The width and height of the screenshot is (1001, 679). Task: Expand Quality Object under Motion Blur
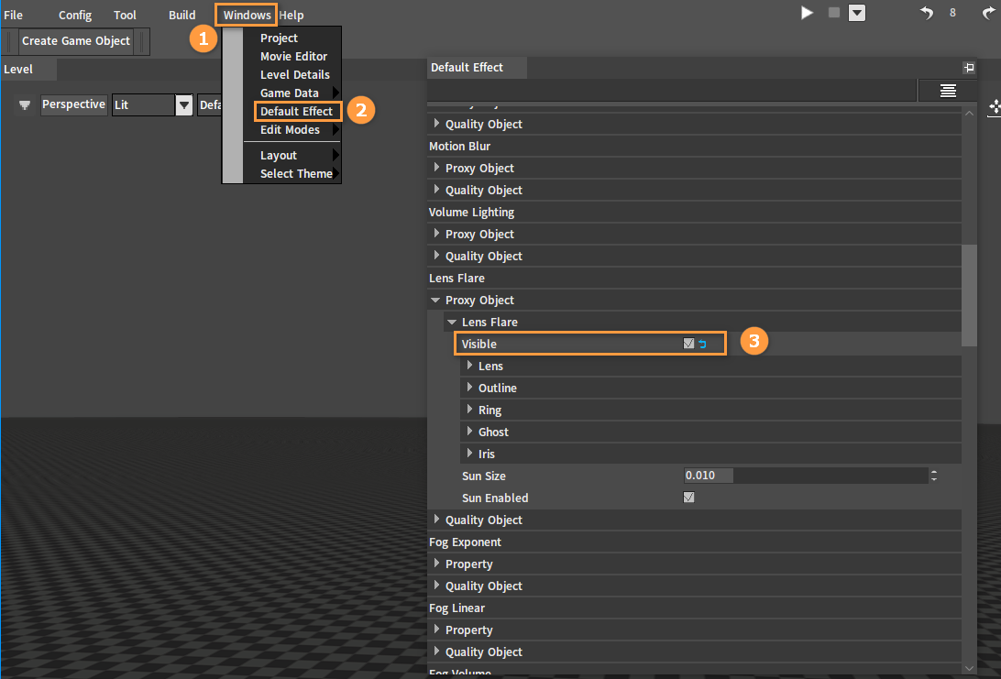[436, 190]
